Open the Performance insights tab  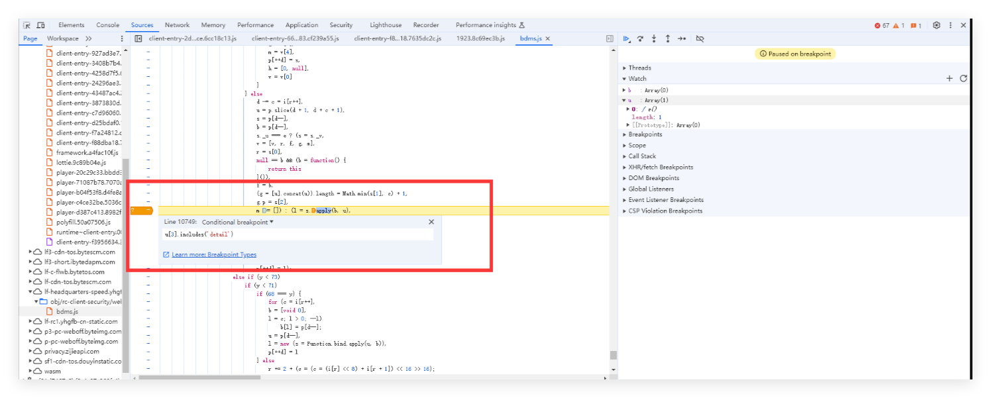tap(490, 25)
